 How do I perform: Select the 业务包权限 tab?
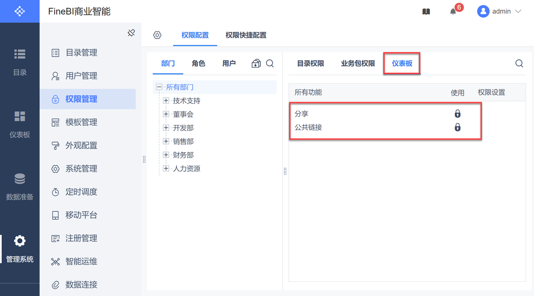[x=358, y=64]
